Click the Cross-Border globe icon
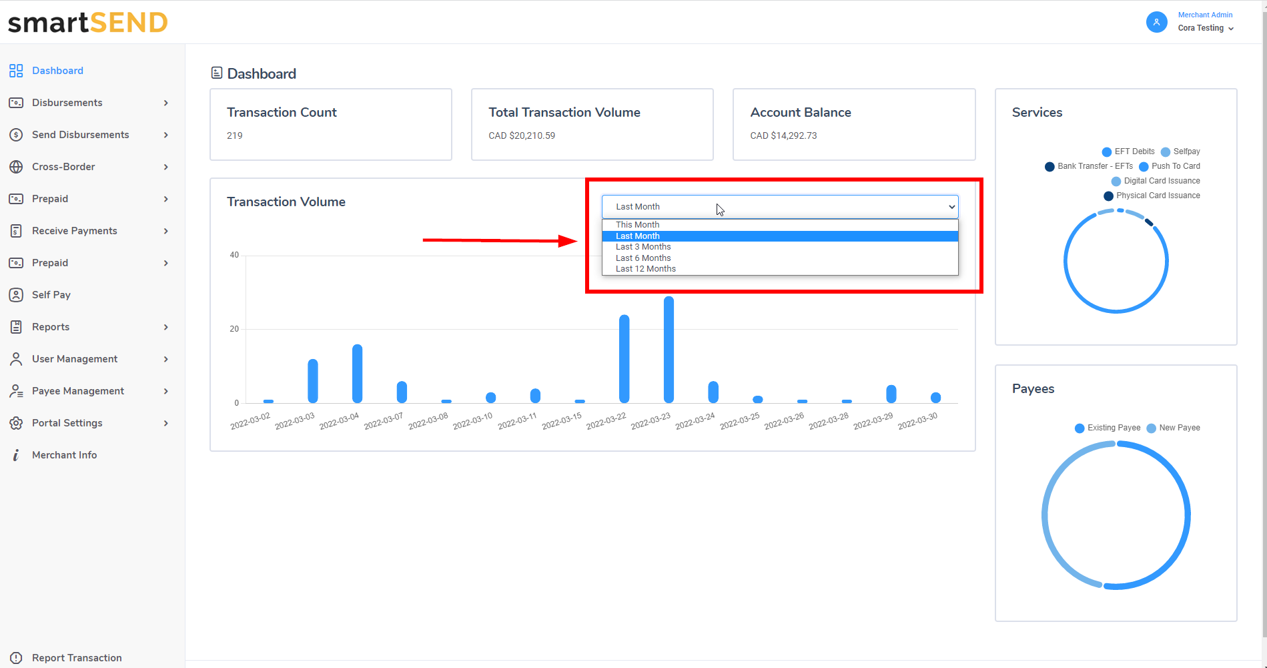This screenshot has height=668, width=1267. pyautogui.click(x=16, y=167)
